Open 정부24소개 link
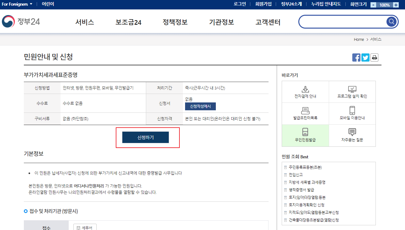This screenshot has height=230, width=405. tap(291, 4)
